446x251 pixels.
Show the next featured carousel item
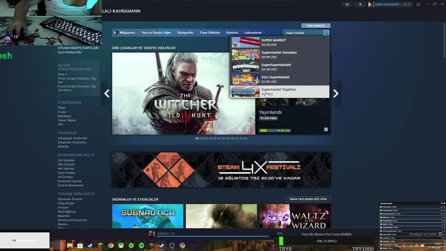[x=336, y=93]
